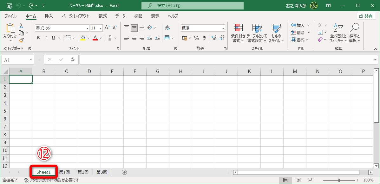Increase font size with the larger A icon
The height and width of the screenshot is (184, 380).
pos(107,28)
